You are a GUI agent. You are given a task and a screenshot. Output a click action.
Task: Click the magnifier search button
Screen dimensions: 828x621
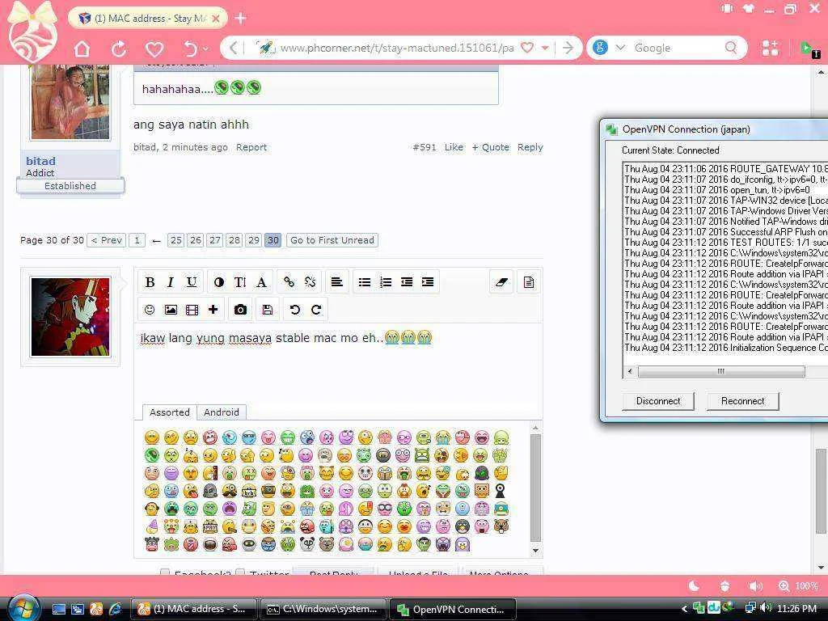[x=731, y=48]
